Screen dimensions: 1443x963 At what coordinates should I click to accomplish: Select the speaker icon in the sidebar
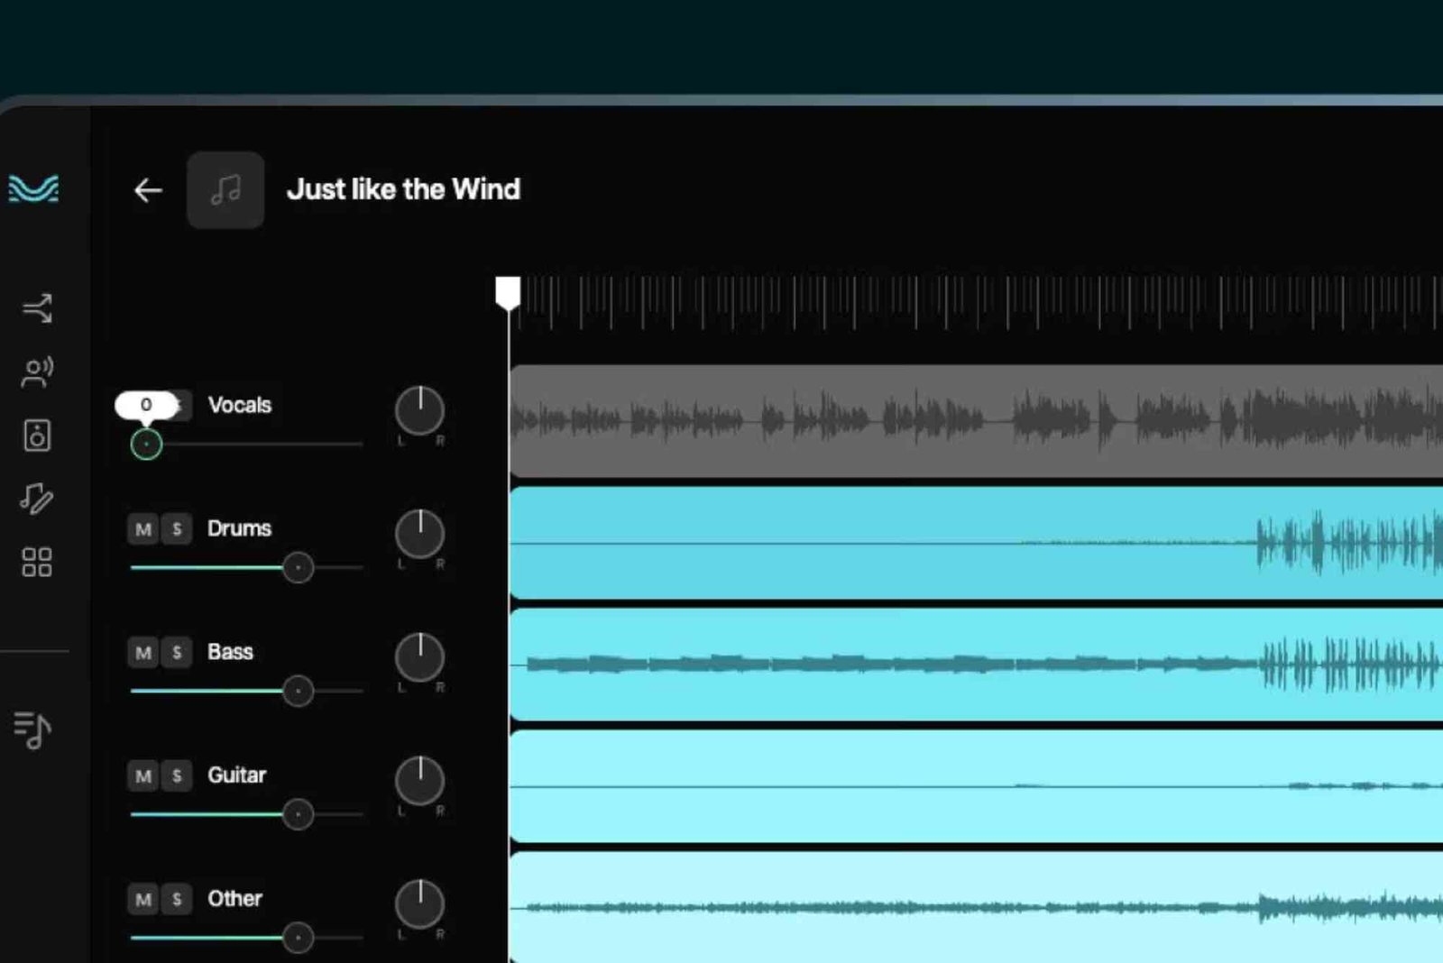37,436
